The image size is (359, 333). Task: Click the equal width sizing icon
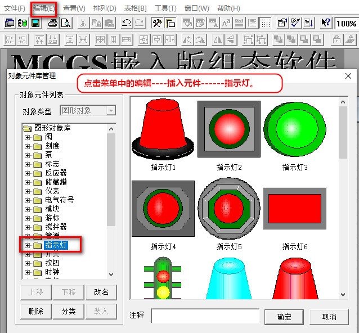pos(126,40)
